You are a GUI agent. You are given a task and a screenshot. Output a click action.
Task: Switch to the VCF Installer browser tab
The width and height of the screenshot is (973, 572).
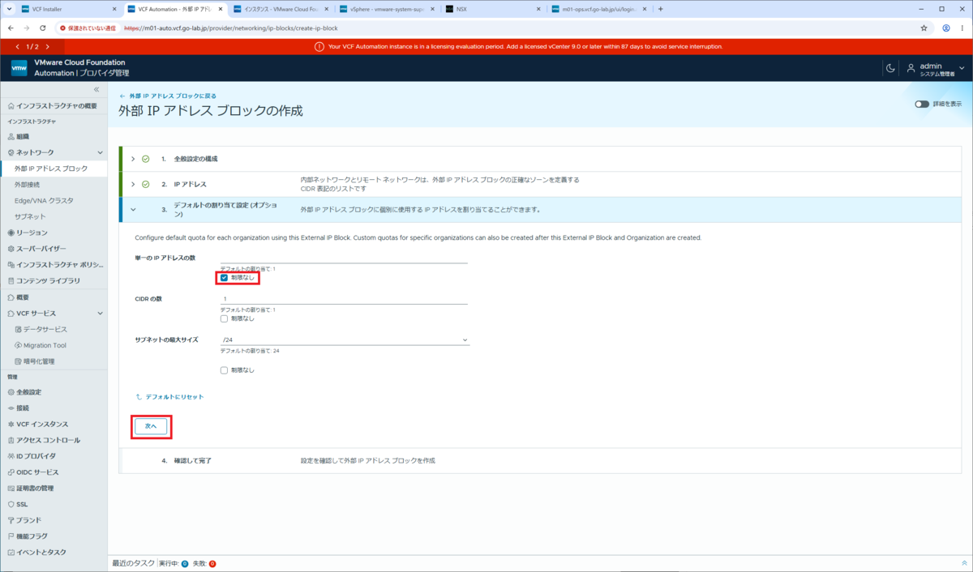click(67, 9)
